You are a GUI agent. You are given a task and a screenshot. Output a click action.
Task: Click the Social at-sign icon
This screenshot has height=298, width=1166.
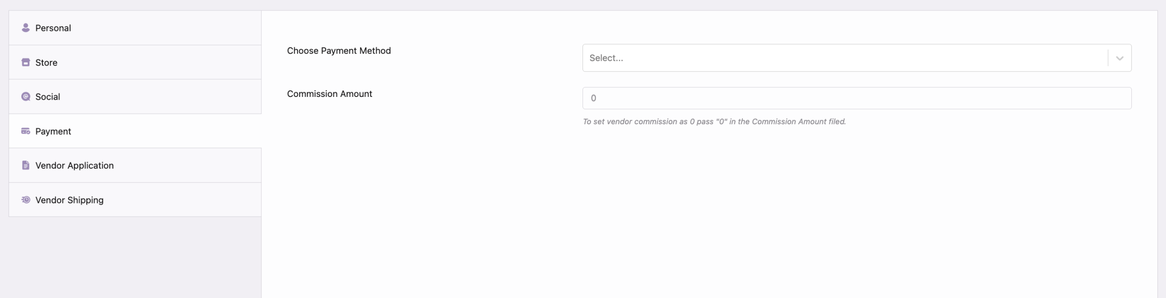pos(26,96)
